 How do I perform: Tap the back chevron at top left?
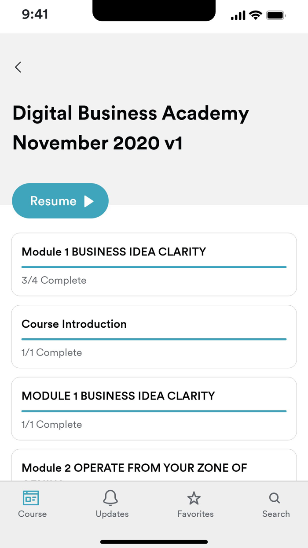[18, 67]
